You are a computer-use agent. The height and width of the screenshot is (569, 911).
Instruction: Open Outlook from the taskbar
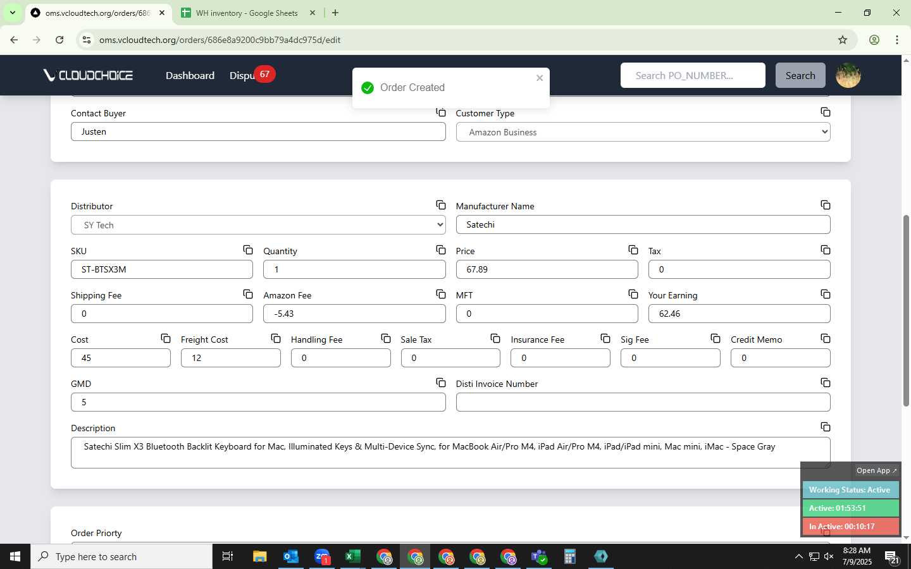pyautogui.click(x=290, y=556)
